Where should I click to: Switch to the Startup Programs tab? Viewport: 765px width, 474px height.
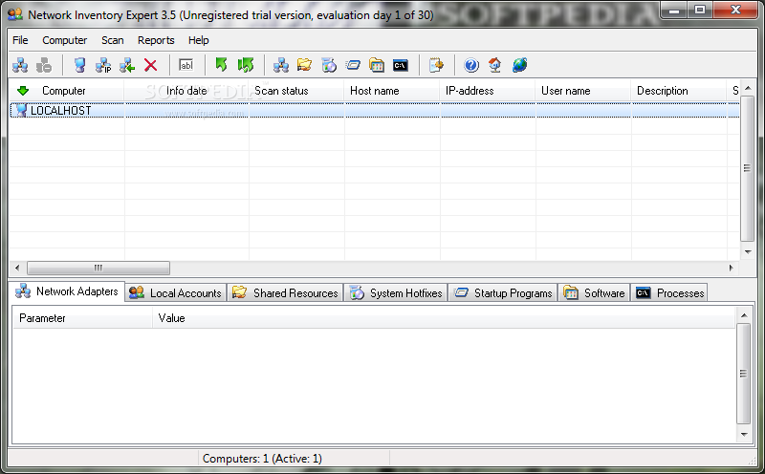click(503, 293)
